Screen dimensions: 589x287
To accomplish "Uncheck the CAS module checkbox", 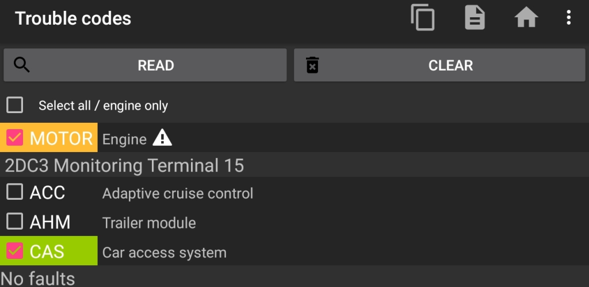I will [x=14, y=251].
